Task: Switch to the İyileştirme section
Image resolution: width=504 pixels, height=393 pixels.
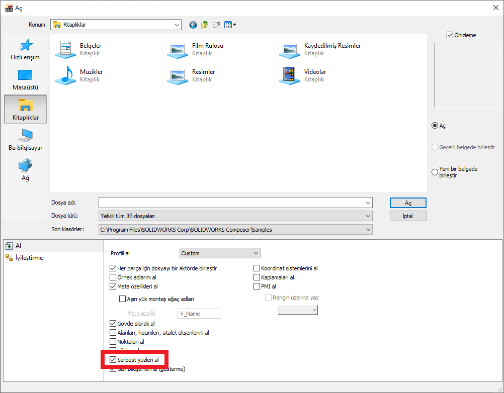Action: pos(29,258)
